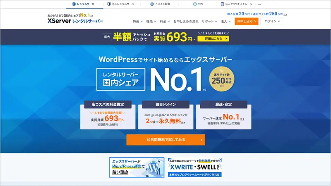Open the ログイン dropdown button
Screen dimensions: 331x186
click(272, 21)
